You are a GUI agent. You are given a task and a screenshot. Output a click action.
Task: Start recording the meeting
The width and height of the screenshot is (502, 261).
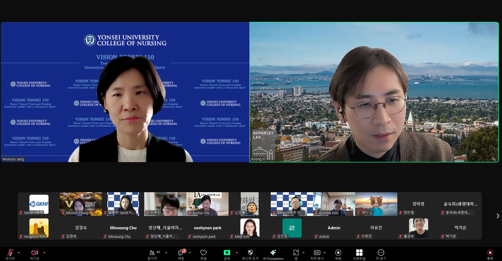[338, 254]
